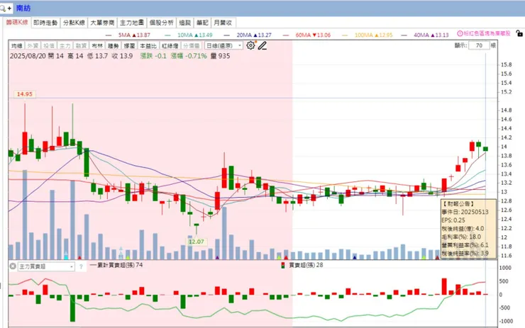The width and height of the screenshot is (525, 328).
Task: Click the 累計買賣超(張) 74 label
Action: (x=120, y=265)
